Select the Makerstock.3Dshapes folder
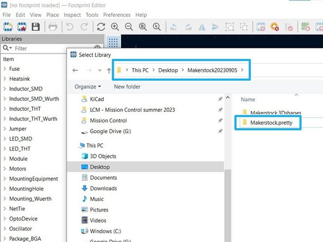 (272, 113)
